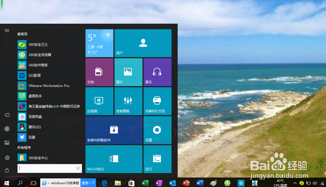Open 360 browser from the taskbar

coord(227,183)
